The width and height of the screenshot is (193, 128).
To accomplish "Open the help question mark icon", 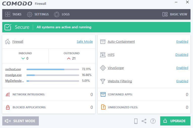I will click(x=153, y=121).
